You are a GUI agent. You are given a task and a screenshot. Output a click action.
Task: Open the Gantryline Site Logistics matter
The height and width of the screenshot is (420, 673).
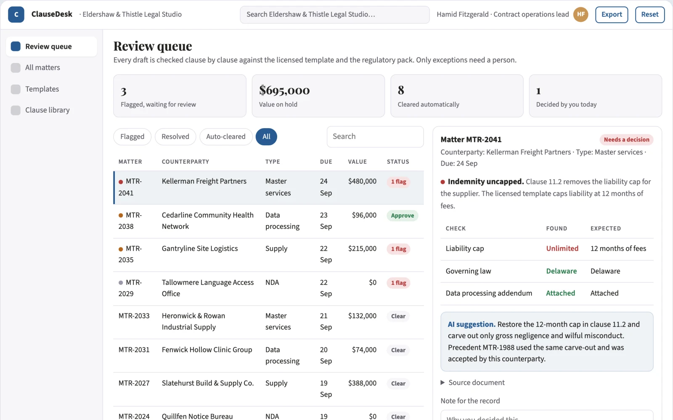(268, 255)
